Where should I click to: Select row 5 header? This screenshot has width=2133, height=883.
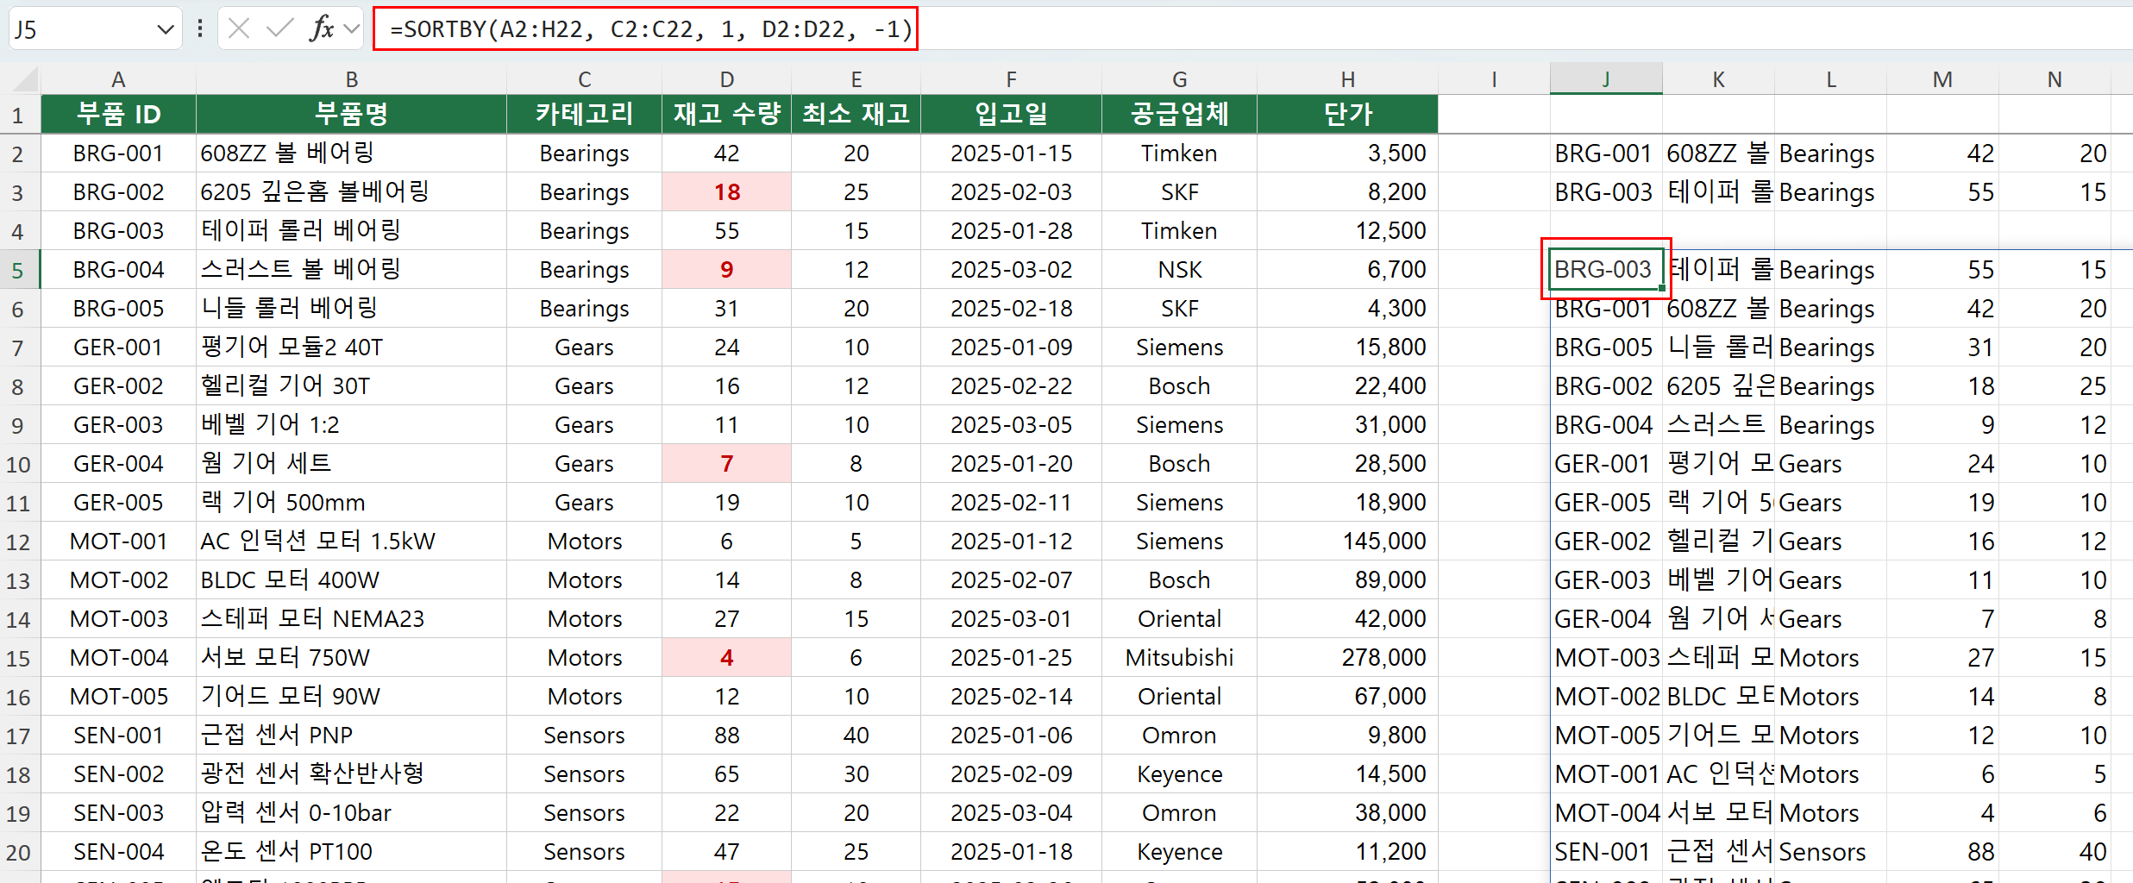tap(19, 270)
